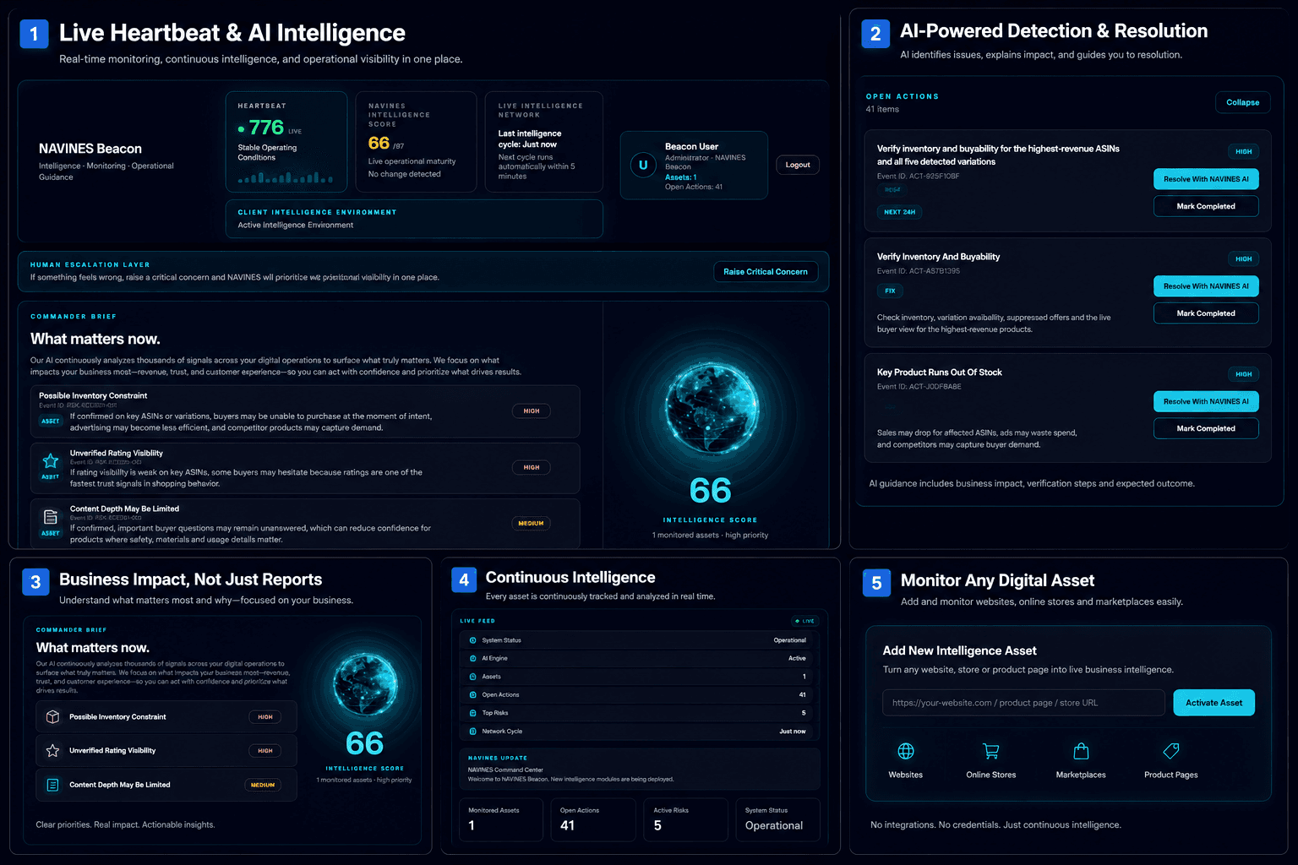Click the Active Risks stat card

(685, 819)
